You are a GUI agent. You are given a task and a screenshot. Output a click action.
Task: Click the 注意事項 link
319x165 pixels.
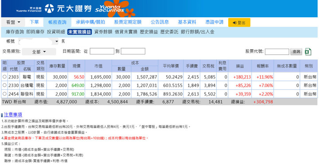click(x=13, y=115)
